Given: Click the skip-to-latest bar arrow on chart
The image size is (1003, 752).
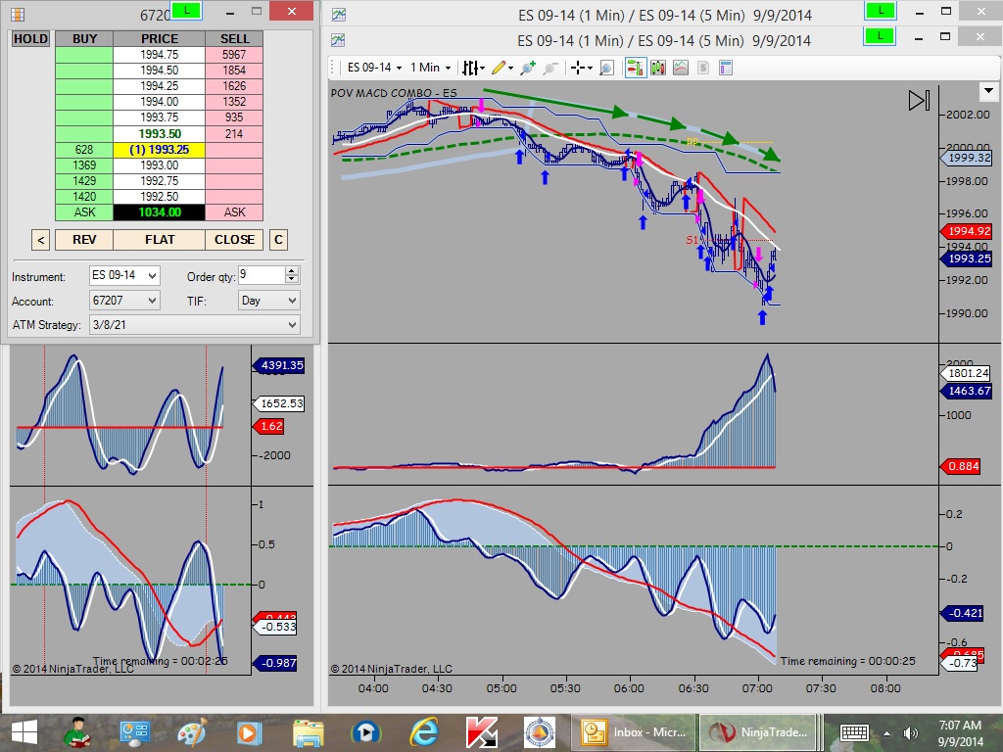Looking at the screenshot, I should [x=919, y=101].
